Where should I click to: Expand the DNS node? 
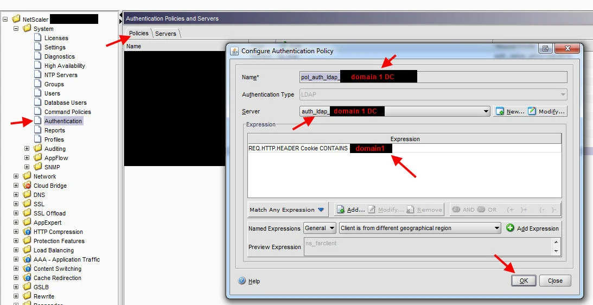click(x=16, y=195)
